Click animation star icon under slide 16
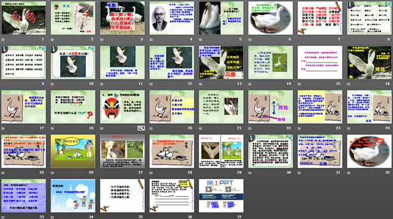 (x=348, y=84)
